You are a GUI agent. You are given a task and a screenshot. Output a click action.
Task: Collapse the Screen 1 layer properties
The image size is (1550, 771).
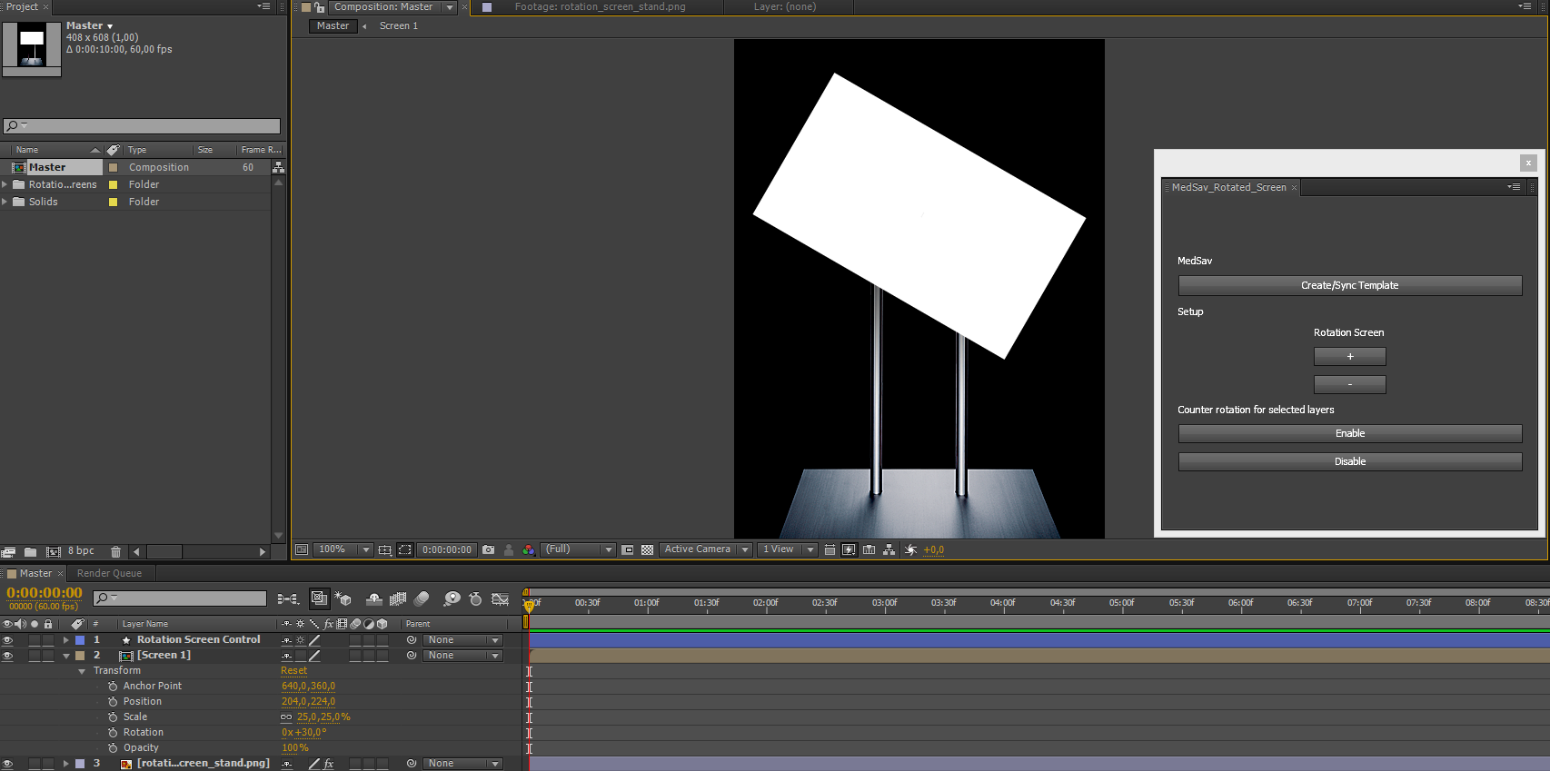click(65, 656)
